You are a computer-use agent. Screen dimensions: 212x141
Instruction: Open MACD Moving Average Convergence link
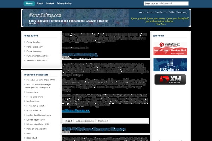(x=37, y=86)
